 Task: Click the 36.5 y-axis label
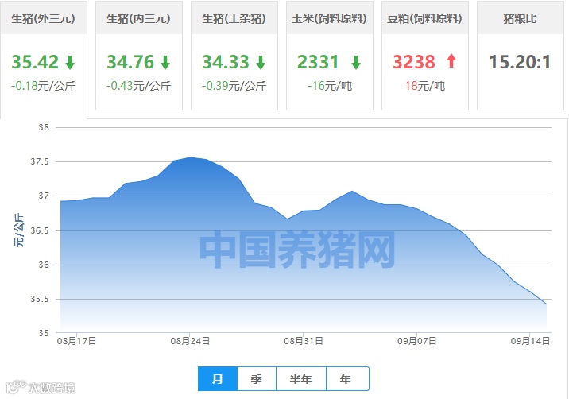[40, 230]
